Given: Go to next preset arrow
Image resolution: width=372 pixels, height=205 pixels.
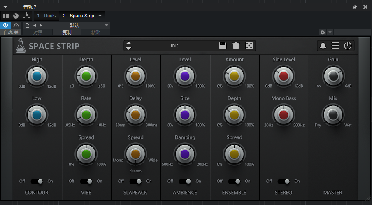Looking at the screenshot, I should 41,25.
